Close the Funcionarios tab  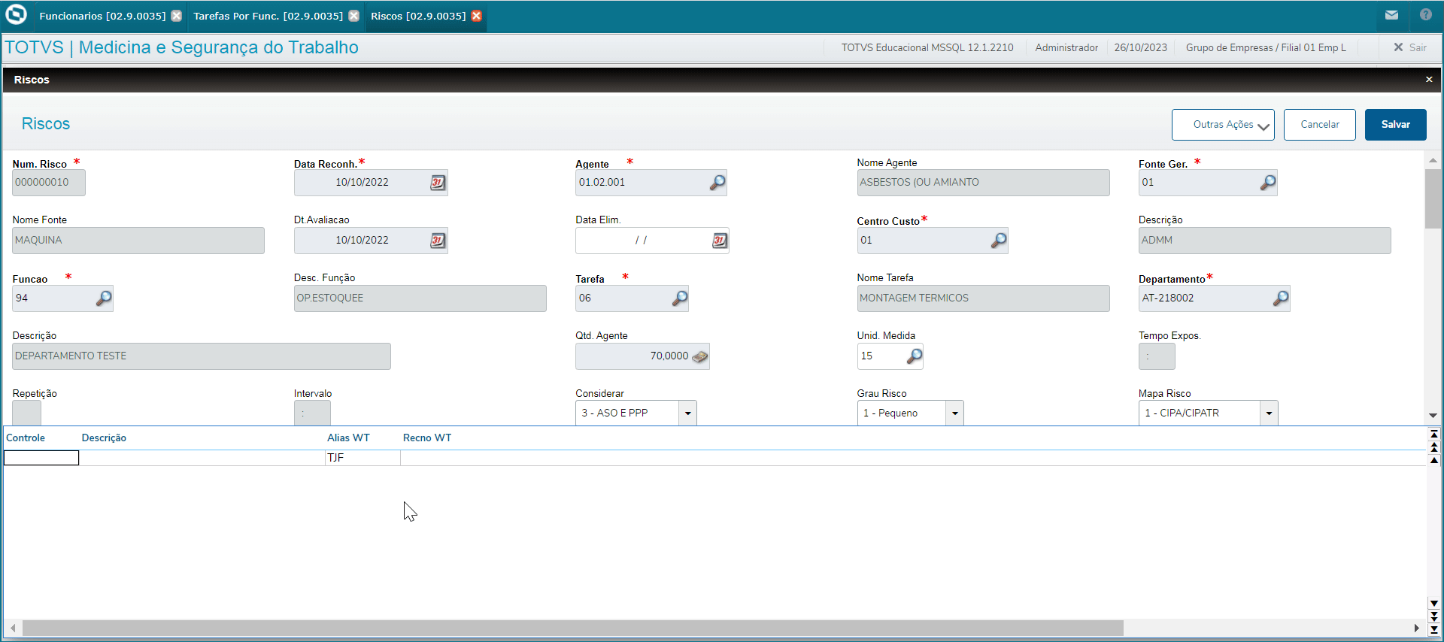tap(176, 16)
